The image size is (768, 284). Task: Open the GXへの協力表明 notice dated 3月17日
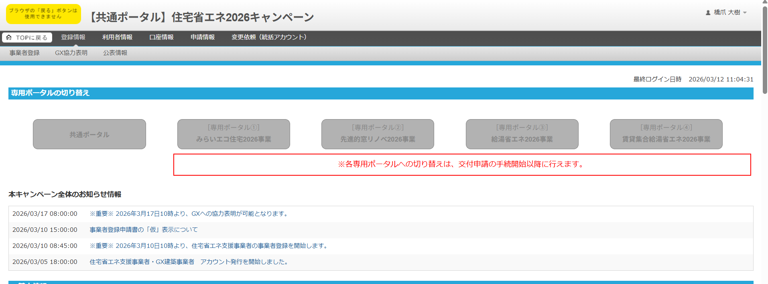(x=189, y=214)
